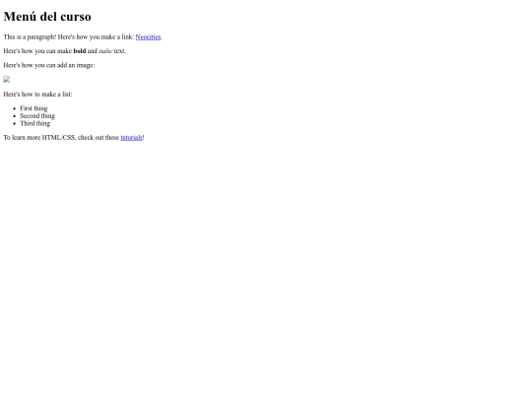The height and width of the screenshot is (399, 532).
Task: Click 'Here's how you can add an image:' text
Action: click(49, 65)
